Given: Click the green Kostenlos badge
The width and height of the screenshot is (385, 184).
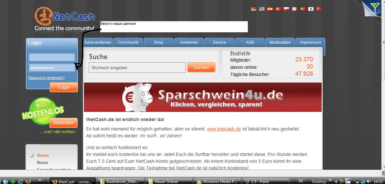Looking at the screenshot, I should [x=44, y=111].
